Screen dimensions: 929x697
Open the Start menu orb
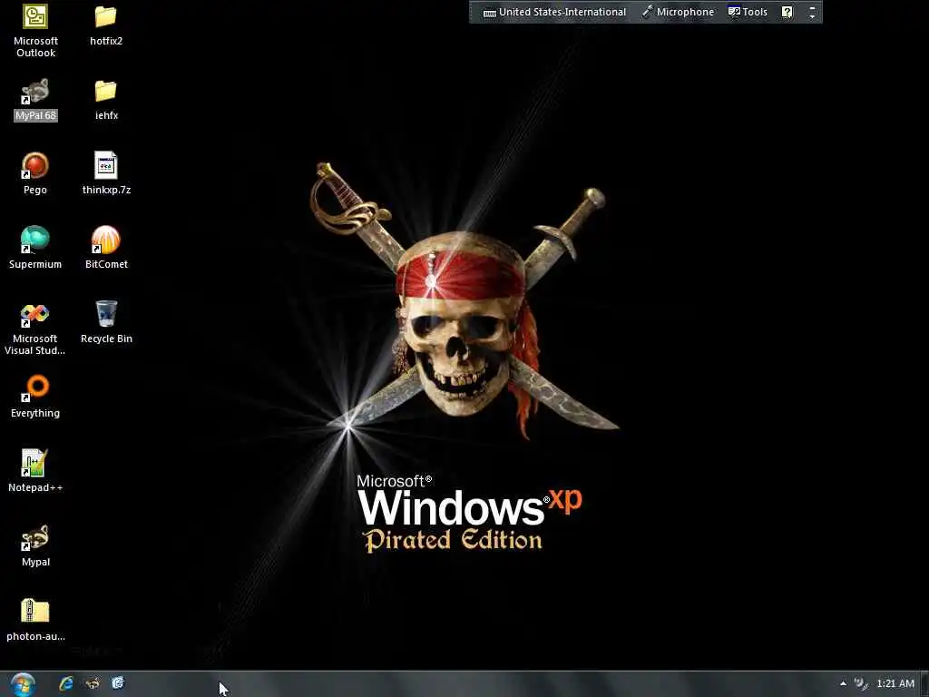(x=23, y=684)
